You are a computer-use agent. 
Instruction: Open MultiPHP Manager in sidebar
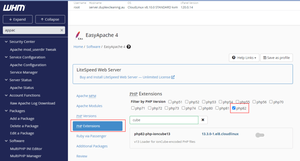[26, 156]
